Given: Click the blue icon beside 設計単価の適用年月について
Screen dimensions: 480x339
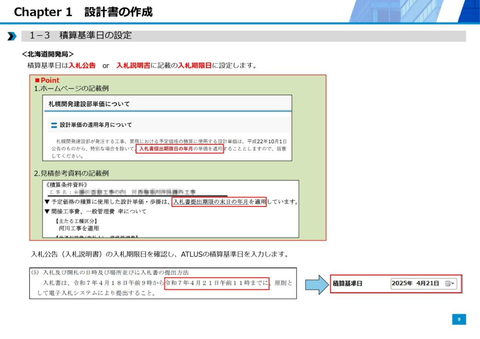Looking at the screenshot, I should coord(54,125).
